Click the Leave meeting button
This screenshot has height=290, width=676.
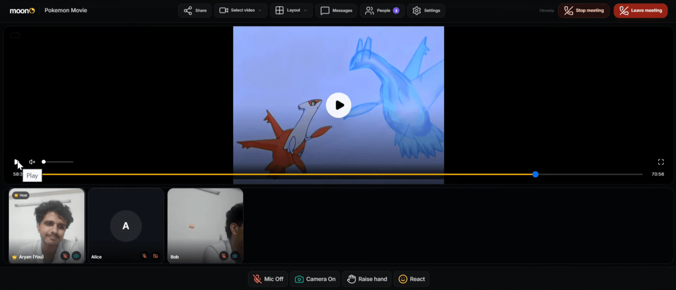641,11
